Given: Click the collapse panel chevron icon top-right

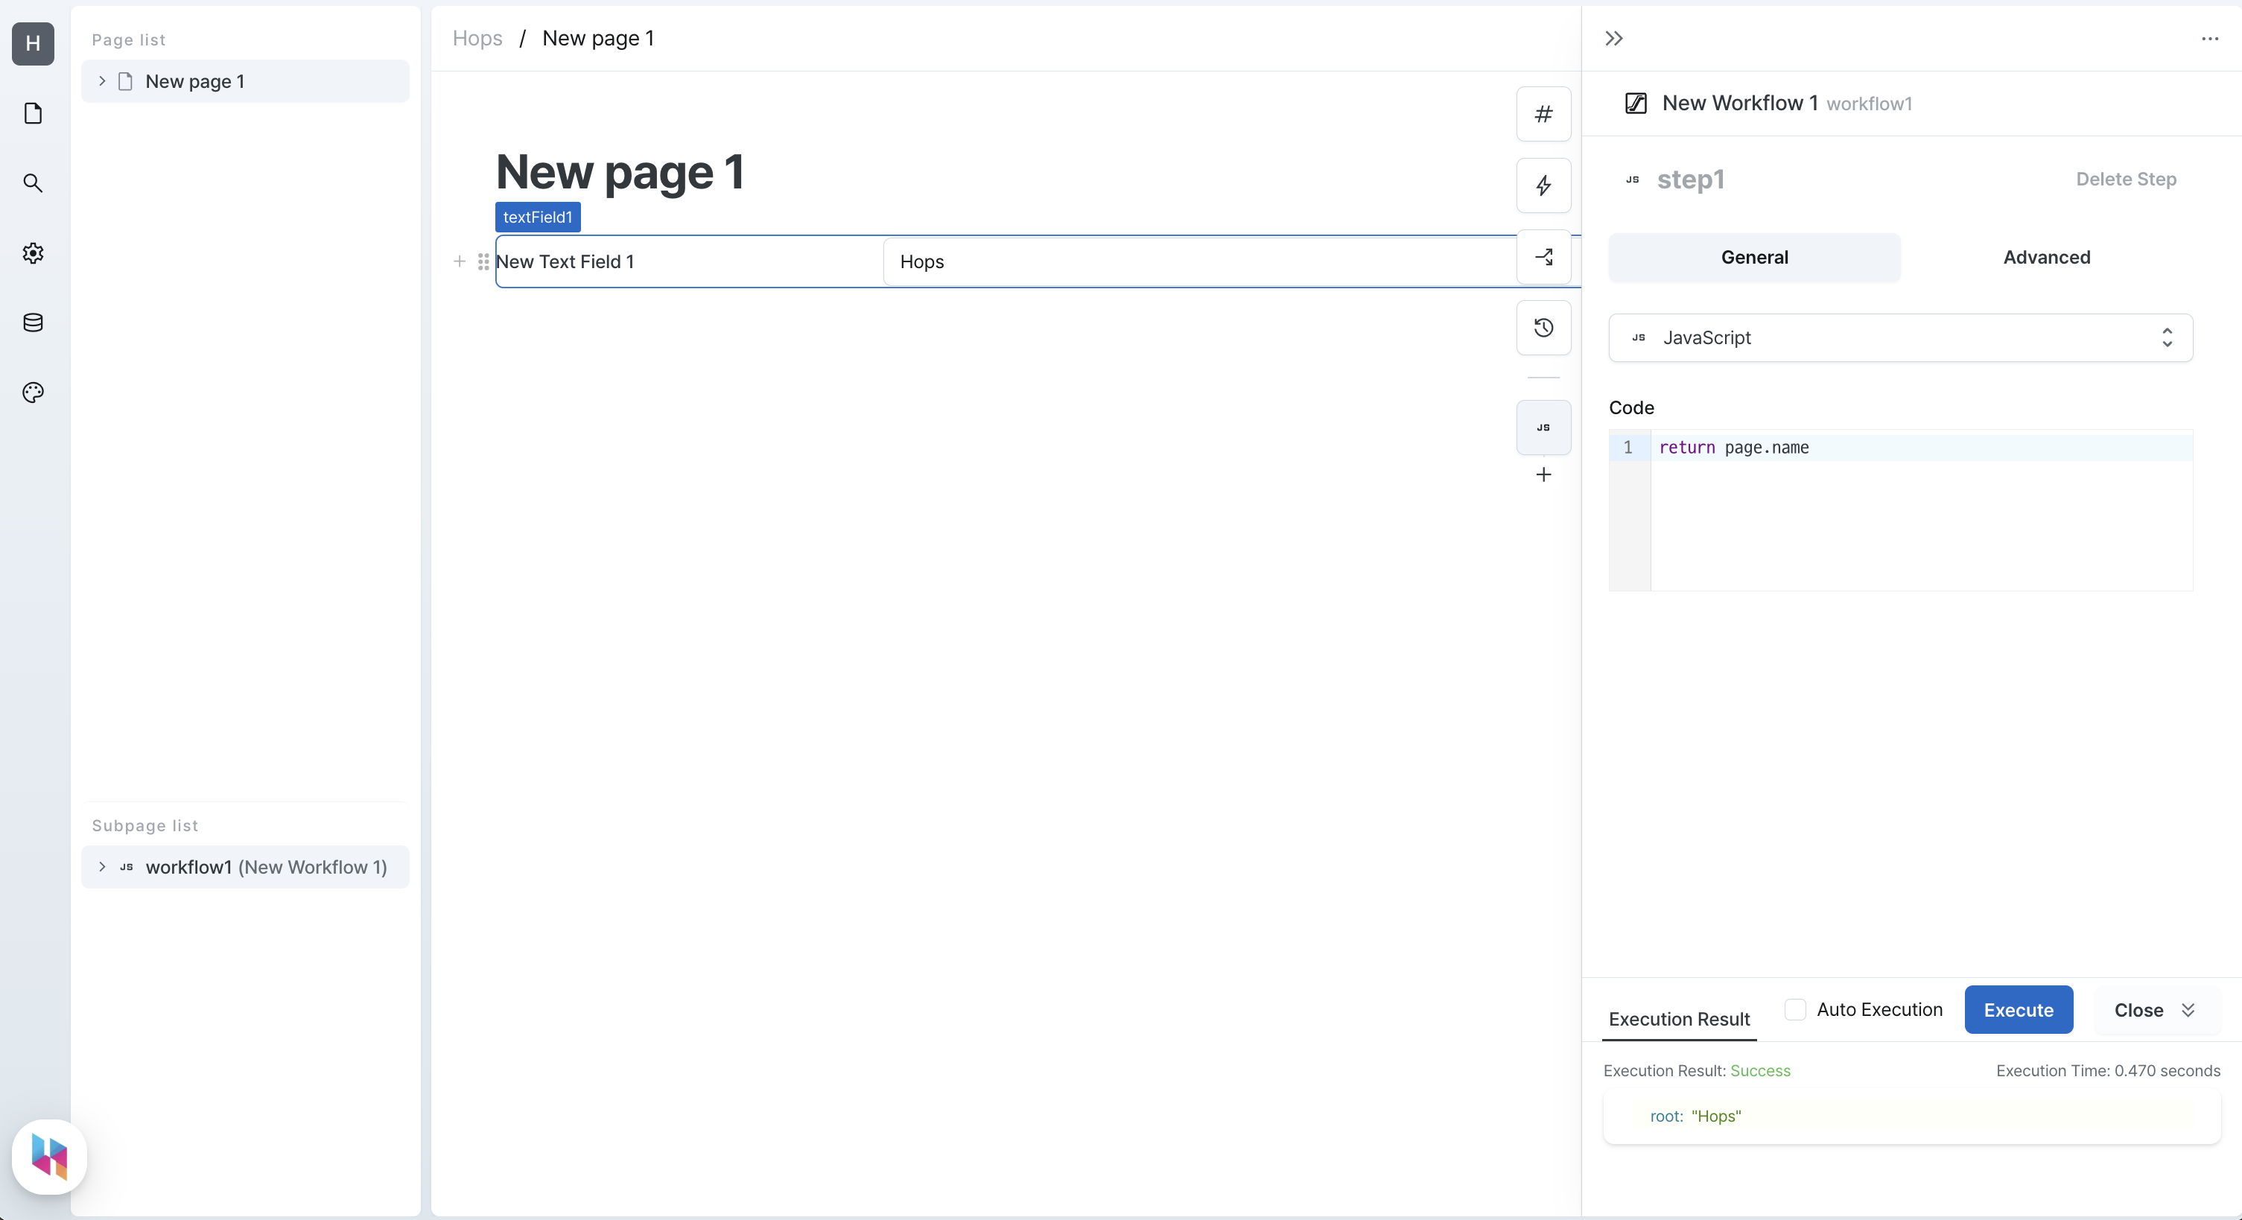Looking at the screenshot, I should pyautogui.click(x=1614, y=37).
